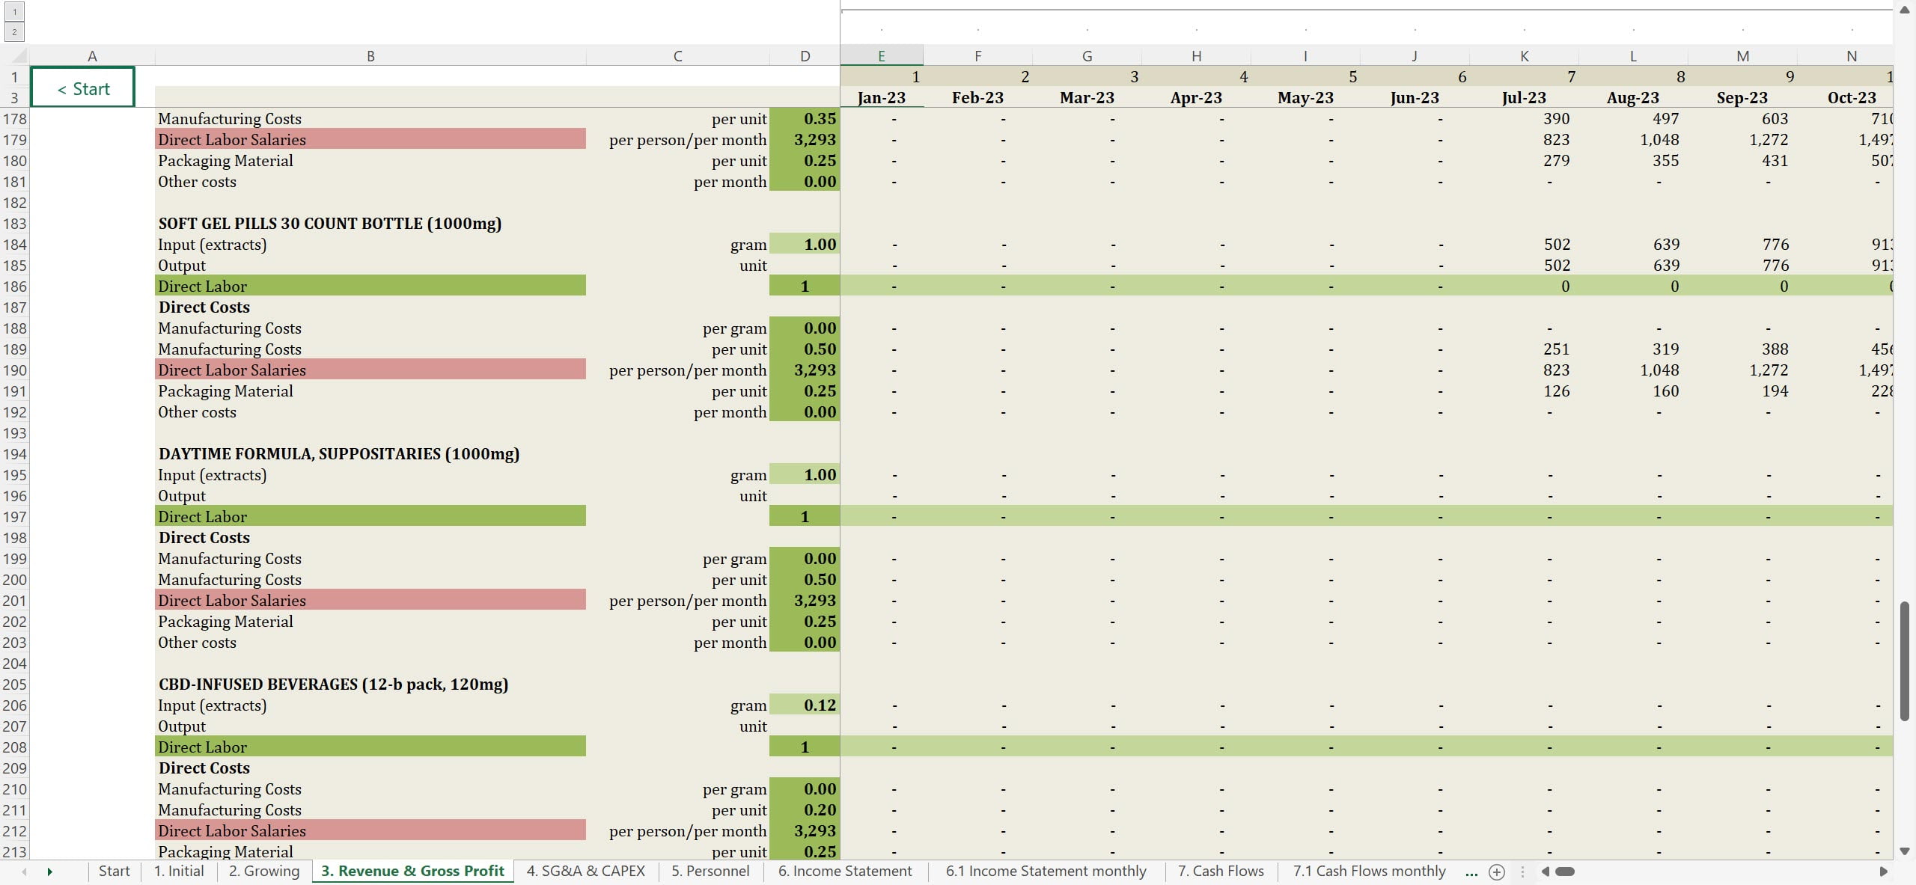Switch to the 6. Income Statement tab
This screenshot has height=885, width=1916.
(844, 871)
